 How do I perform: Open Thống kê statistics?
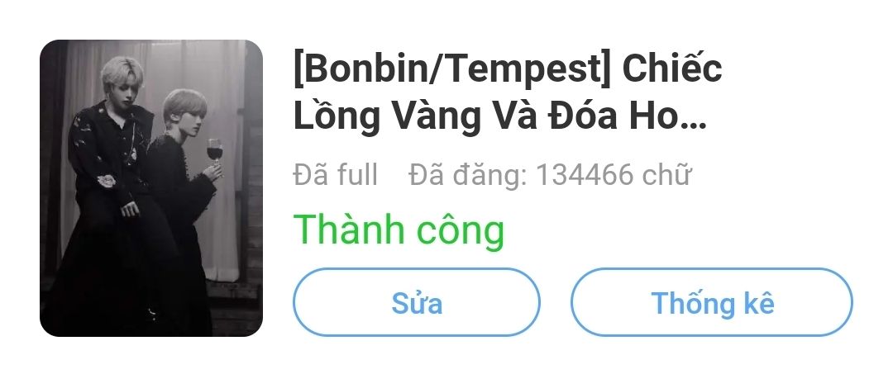(x=712, y=302)
